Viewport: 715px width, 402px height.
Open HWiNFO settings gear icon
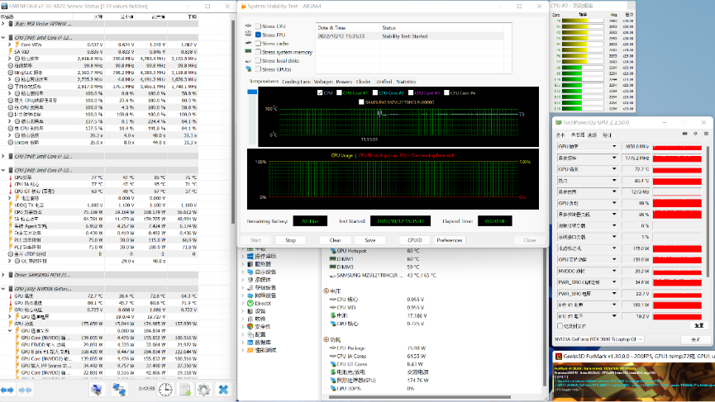tap(203, 389)
